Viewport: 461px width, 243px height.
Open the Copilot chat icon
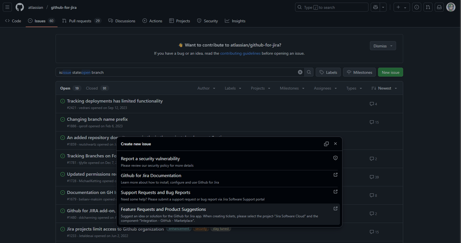coord(376,7)
